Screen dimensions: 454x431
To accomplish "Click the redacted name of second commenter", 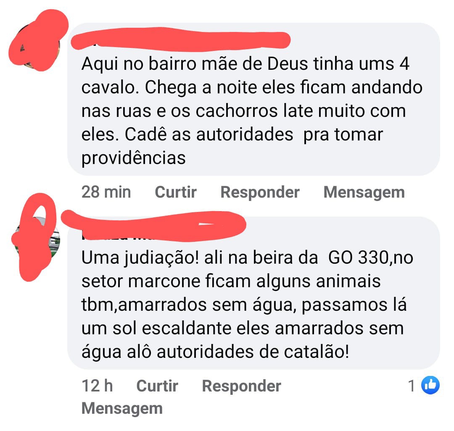I will (153, 226).
